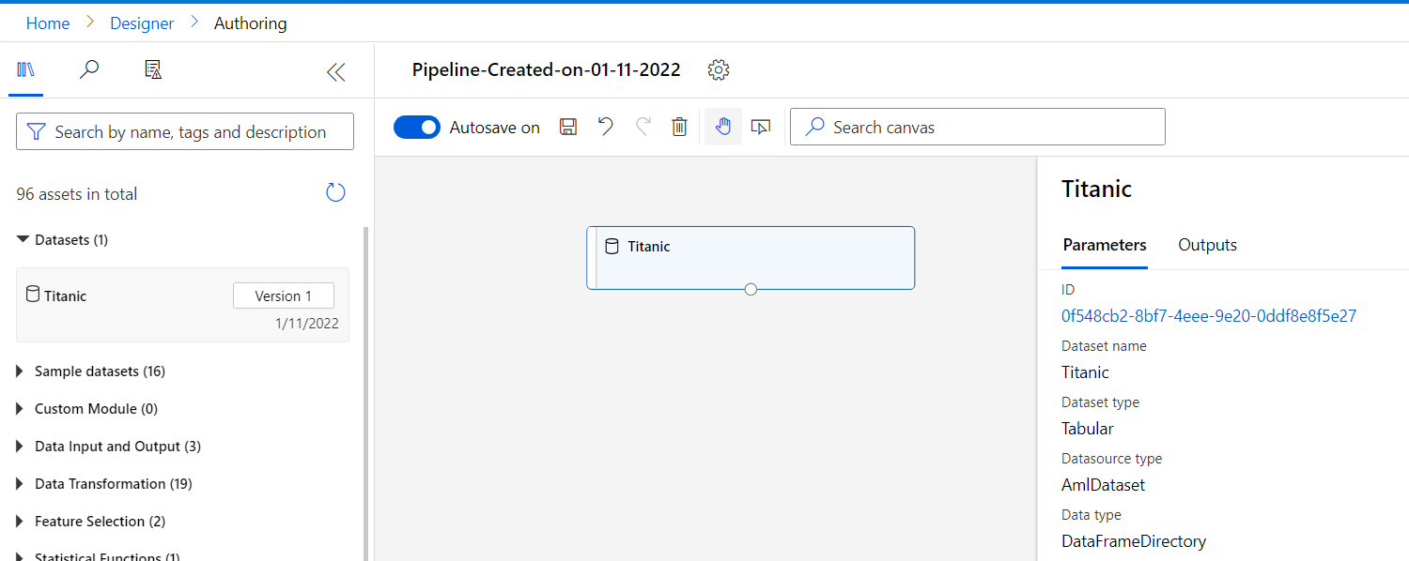Image resolution: width=1409 pixels, height=561 pixels.
Task: Select the Titanic node on canvas
Action: pyautogui.click(x=751, y=257)
